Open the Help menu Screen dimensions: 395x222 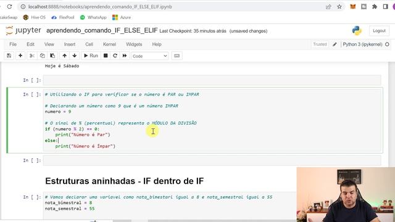point(157,44)
